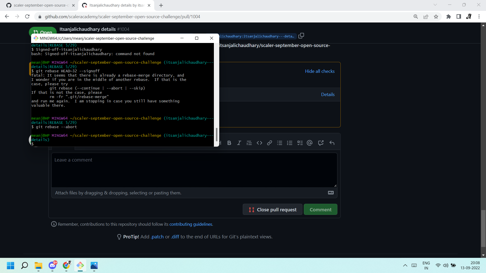Add a bulleted list to the comment
The image size is (486, 273).
pos(280,143)
